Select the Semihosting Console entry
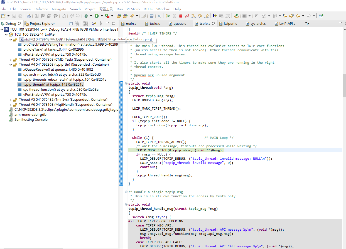The height and width of the screenshot is (249, 346). [28, 120]
